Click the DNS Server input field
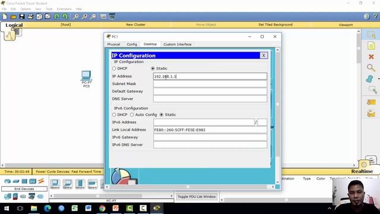Viewport: 380px width, 214px height. pos(210,99)
